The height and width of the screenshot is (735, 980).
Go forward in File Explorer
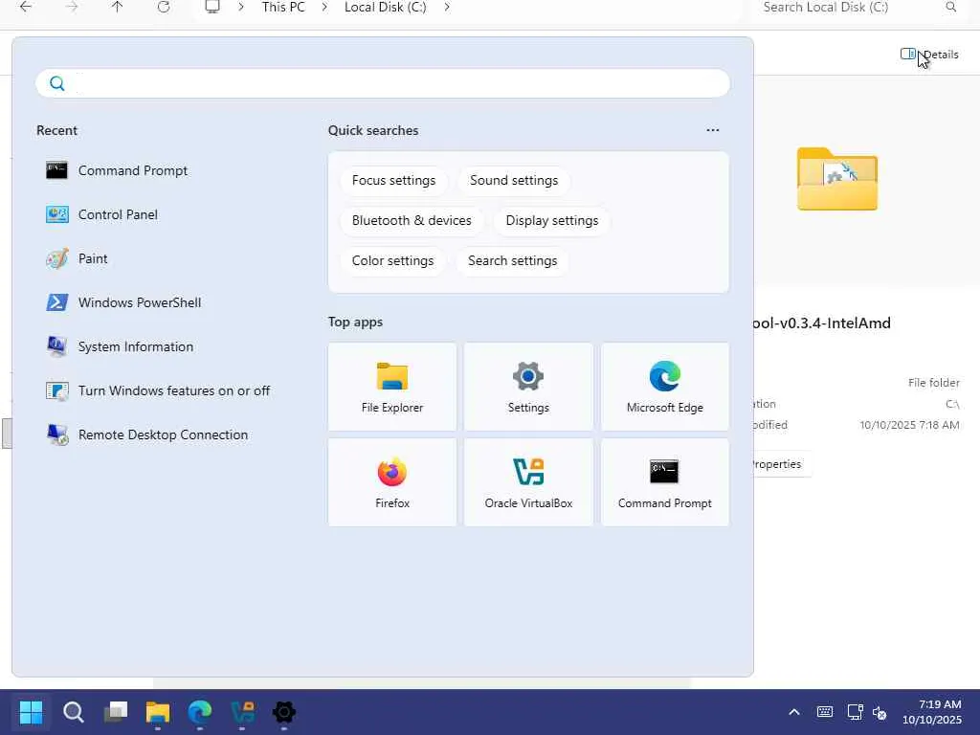click(x=72, y=8)
